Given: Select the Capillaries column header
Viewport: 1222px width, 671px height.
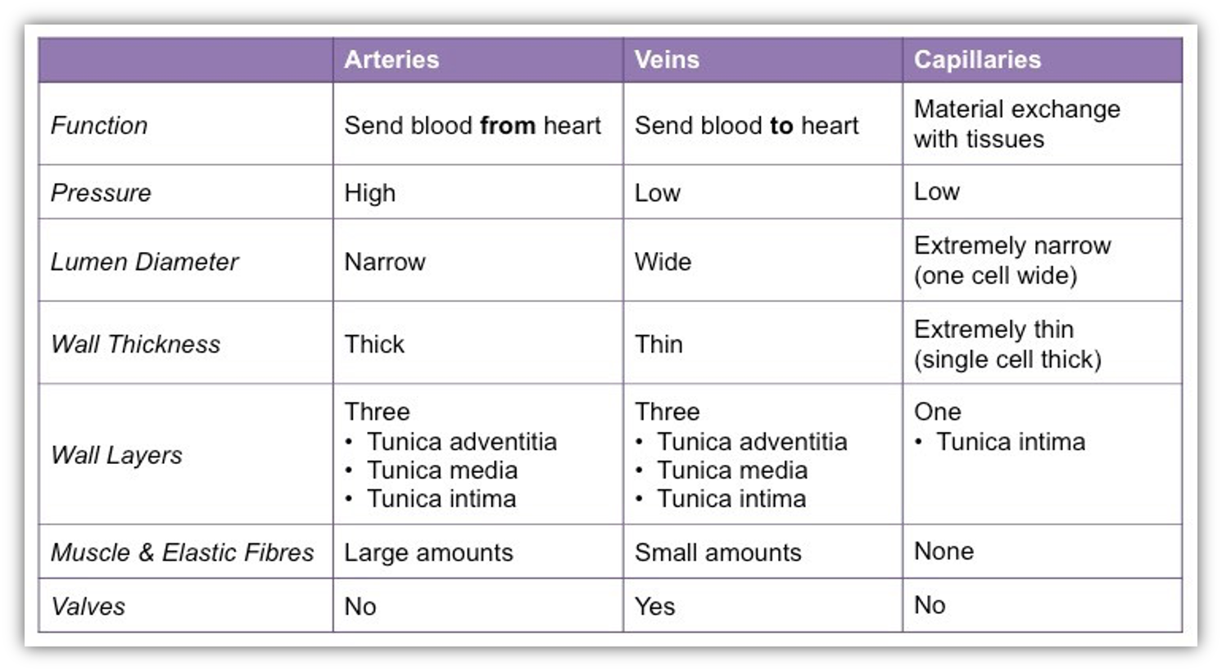Looking at the screenshot, I should (x=977, y=60).
